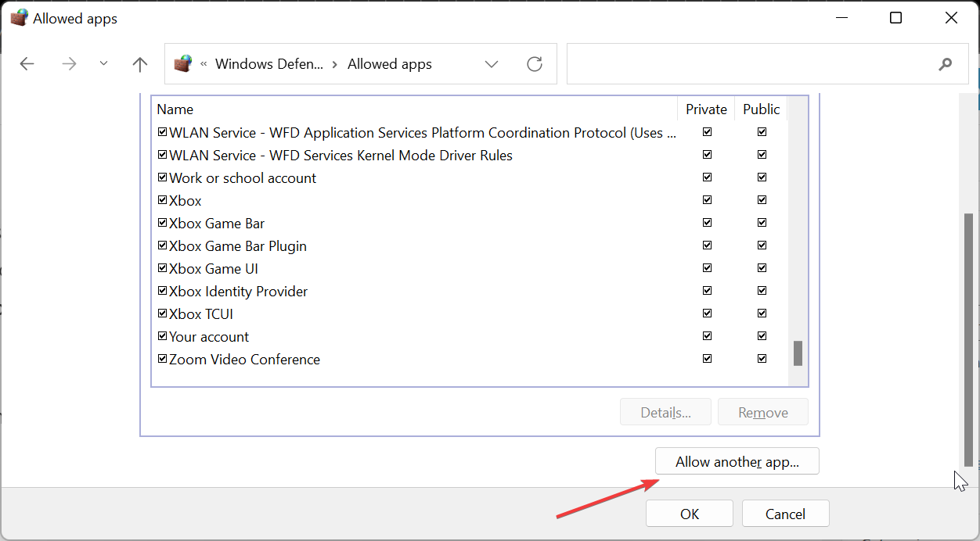Uncheck Xbox TCUI checkbox

tap(163, 314)
